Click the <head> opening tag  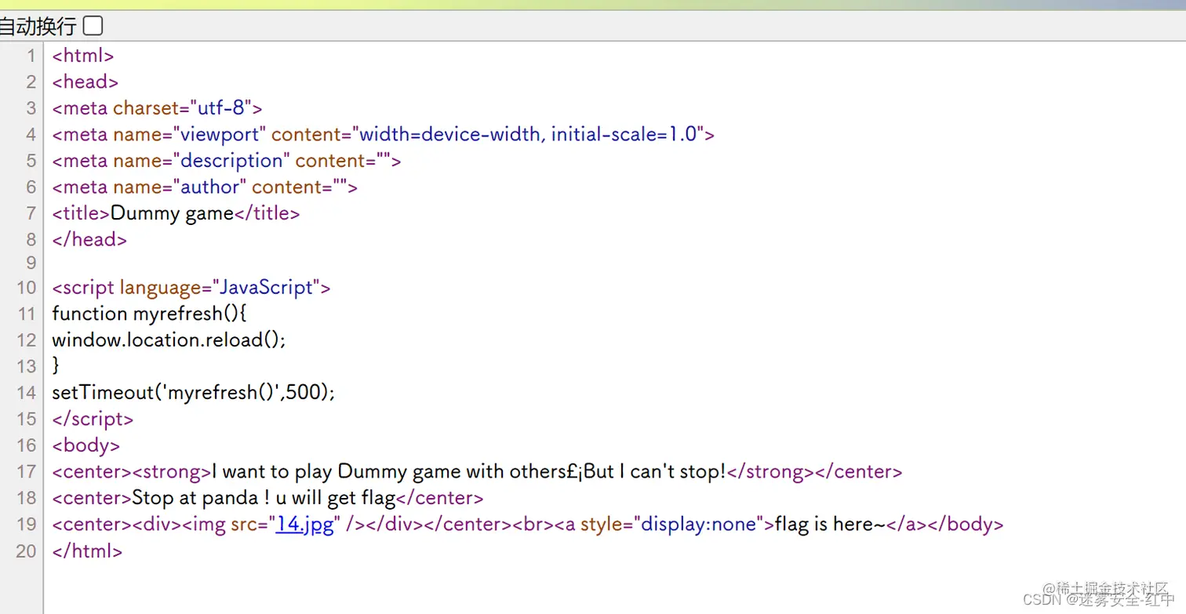click(85, 82)
